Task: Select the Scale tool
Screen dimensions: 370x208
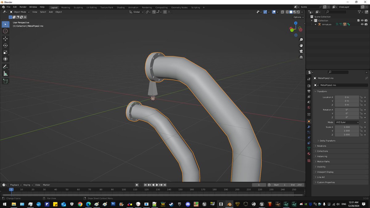Action: point(5,52)
